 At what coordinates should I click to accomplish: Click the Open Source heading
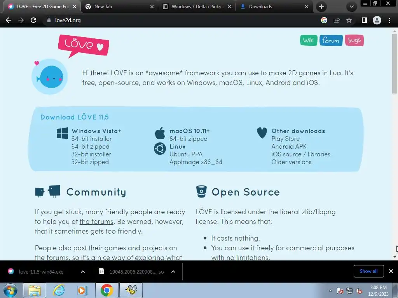246,192
